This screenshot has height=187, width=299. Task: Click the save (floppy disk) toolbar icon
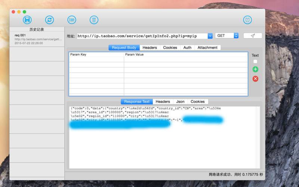[x=27, y=20]
